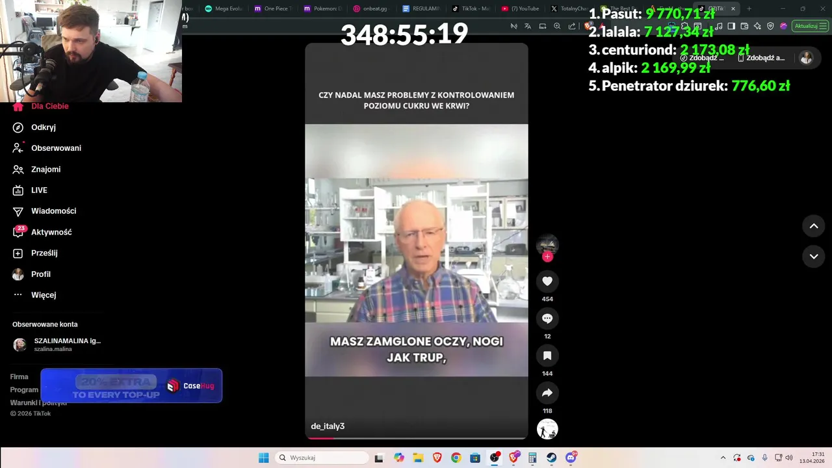This screenshot has height=468, width=832.
Task: Follow the creator with red plus
Action: [547, 257]
